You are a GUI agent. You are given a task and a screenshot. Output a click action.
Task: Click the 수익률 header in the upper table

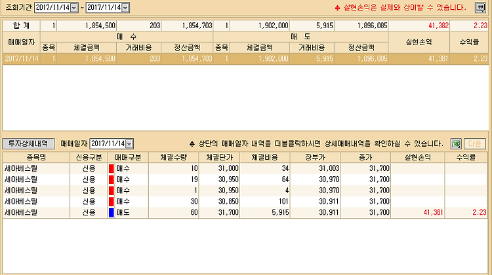pos(469,43)
